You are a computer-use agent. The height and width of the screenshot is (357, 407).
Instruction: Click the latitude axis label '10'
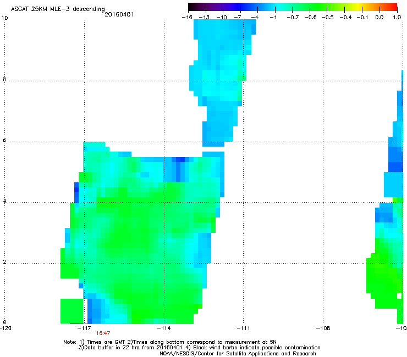tap(4, 18)
